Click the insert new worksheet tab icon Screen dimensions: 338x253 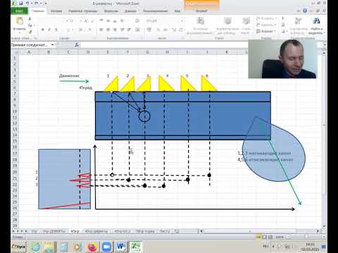(177, 231)
